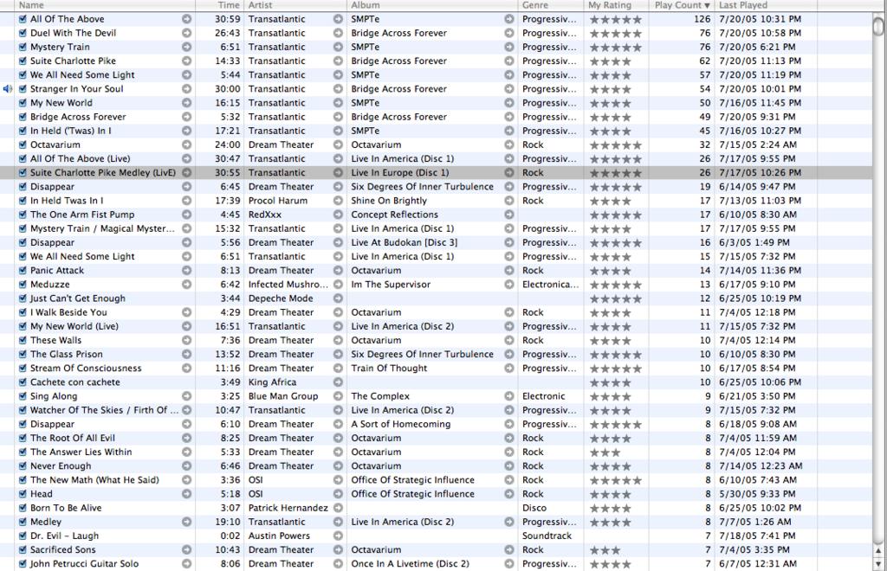Click the arrow icon beside song Octavarium

coord(187,144)
